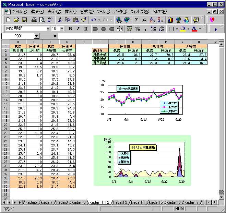This screenshot has height=213, width=226.
Task: Select the Format Painter brush icon
Action: 83,20
